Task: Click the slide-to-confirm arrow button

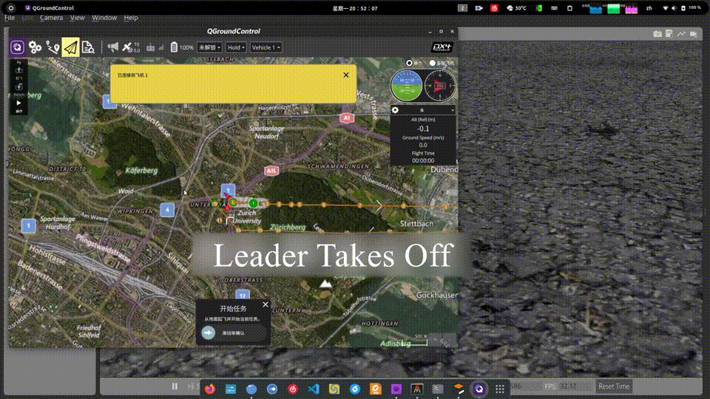Action: (209, 333)
